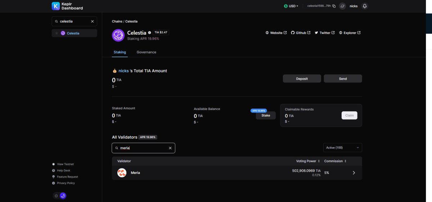The width and height of the screenshot is (432, 202).
Task: Clear the meria validator search
Action: coord(170,148)
